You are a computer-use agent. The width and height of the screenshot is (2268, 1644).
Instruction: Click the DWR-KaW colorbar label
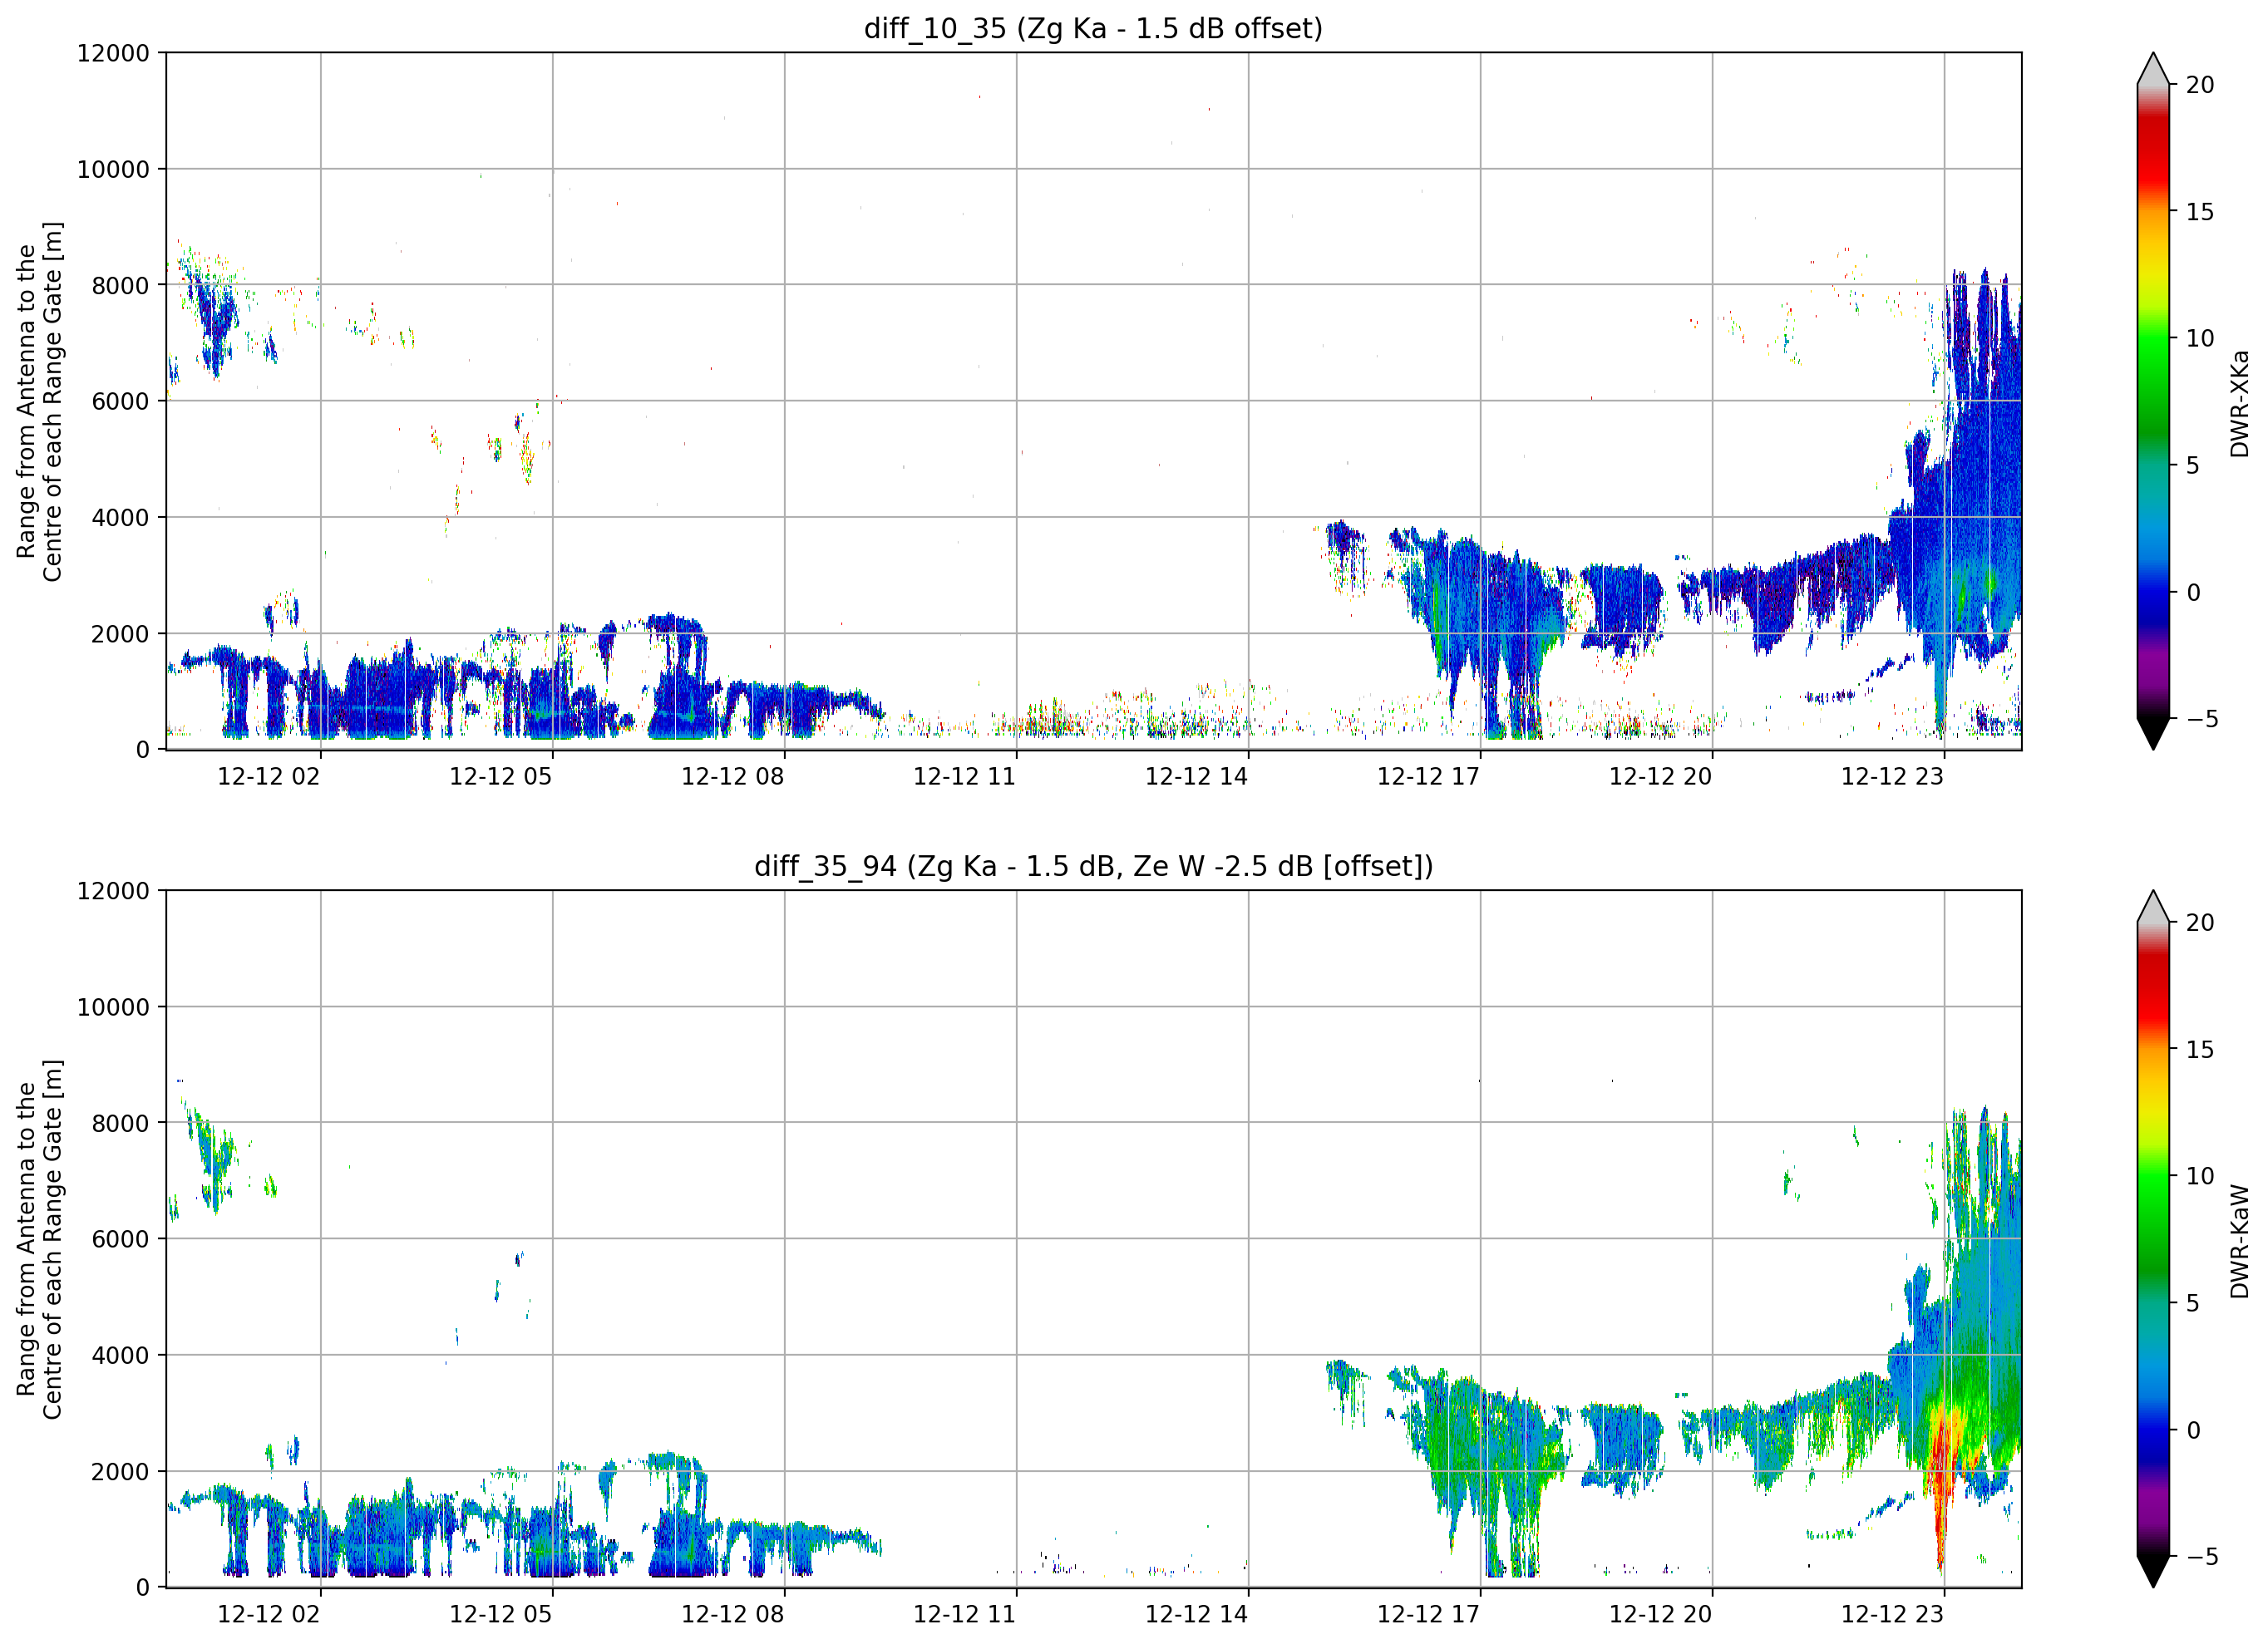coord(2238,1241)
